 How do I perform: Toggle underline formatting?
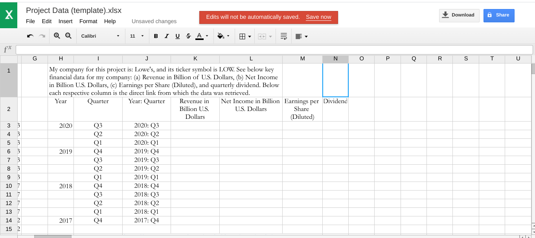pos(177,36)
